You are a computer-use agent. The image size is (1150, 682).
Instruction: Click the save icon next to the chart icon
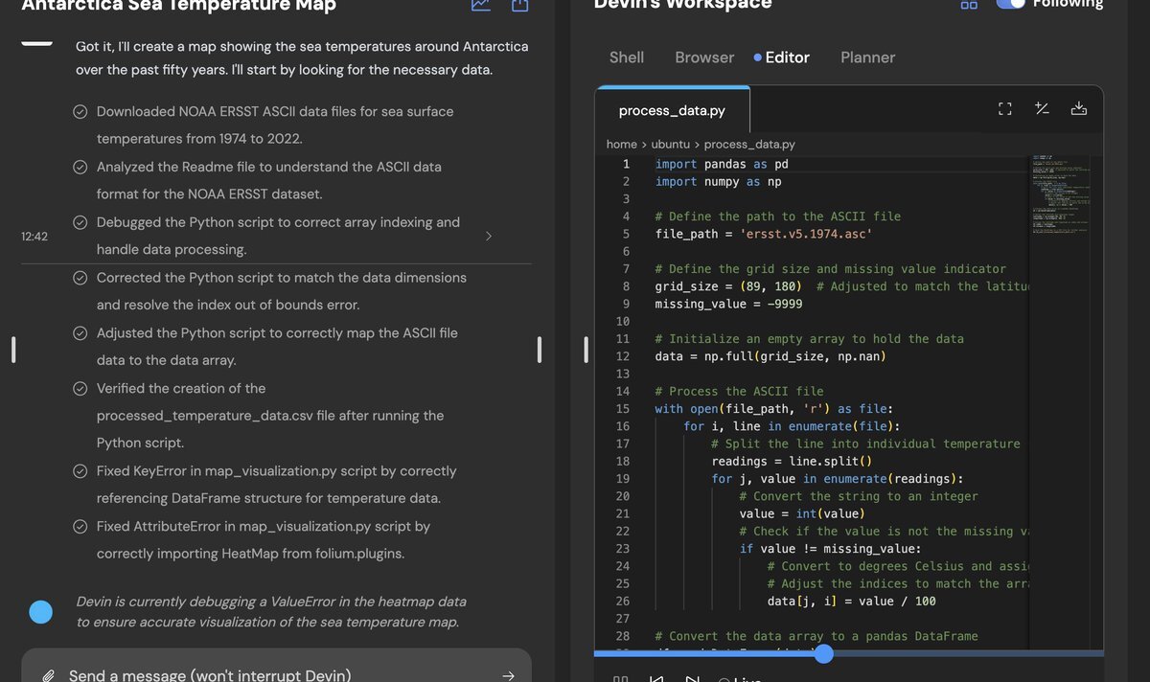point(518,5)
